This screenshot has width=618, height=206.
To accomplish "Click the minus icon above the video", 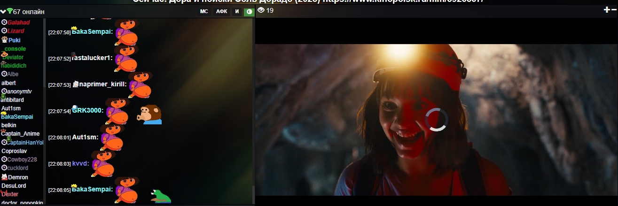I will pos(614,10).
